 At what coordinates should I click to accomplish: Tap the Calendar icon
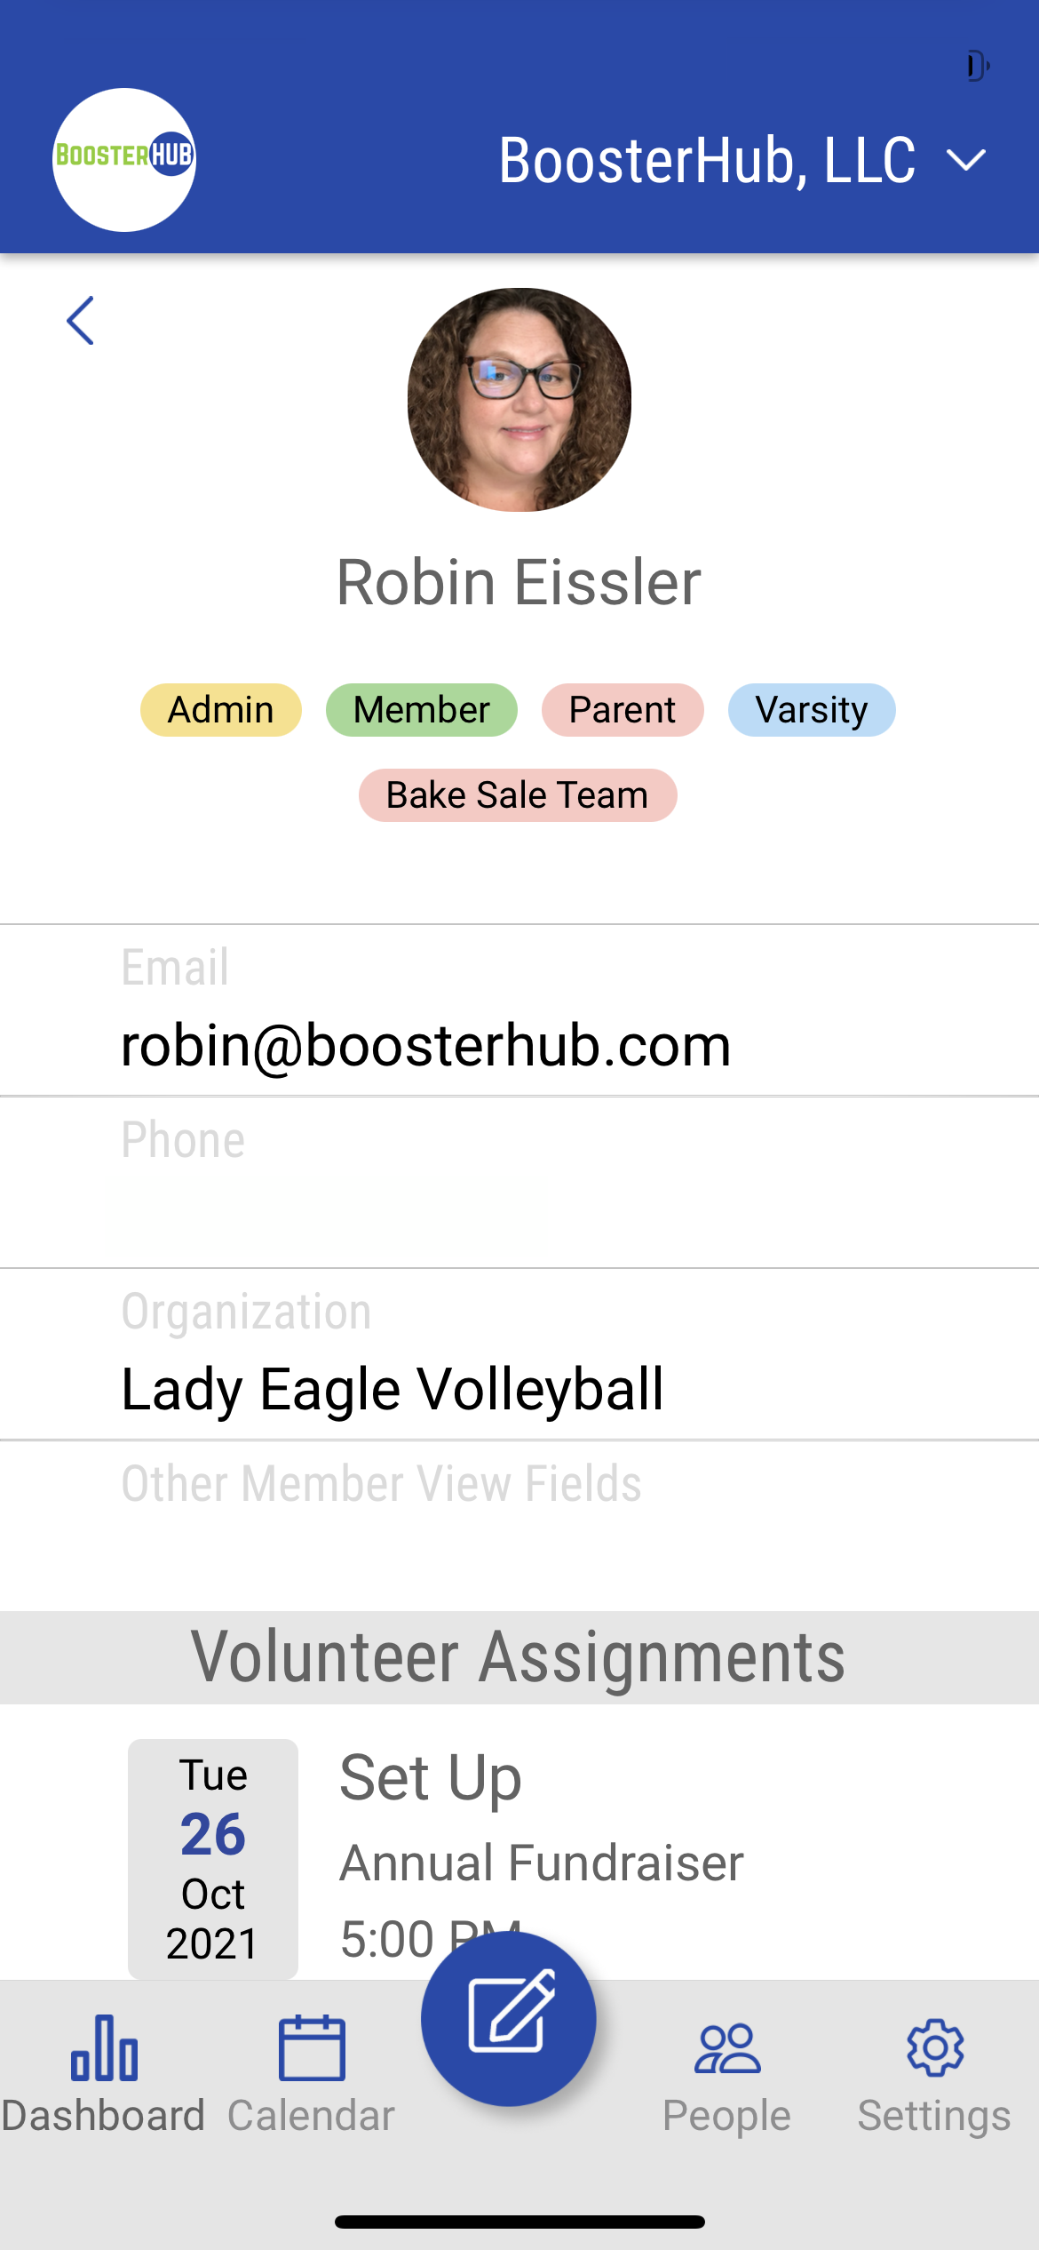coord(312,2048)
